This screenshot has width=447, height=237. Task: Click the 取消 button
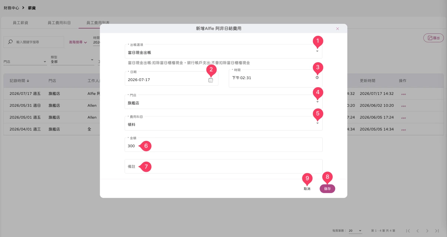307,189
